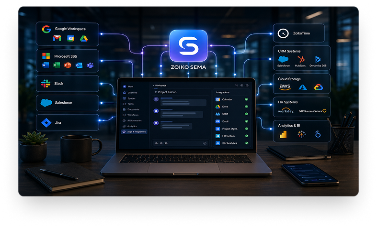Screen dimensions: 377x227
Task: Click the attachment icon in message composer
Action: tap(156, 143)
